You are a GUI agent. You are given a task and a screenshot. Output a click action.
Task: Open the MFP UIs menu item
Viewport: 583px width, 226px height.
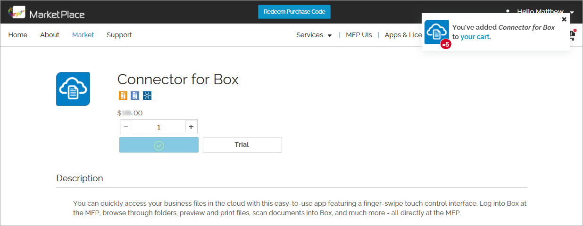(359, 35)
